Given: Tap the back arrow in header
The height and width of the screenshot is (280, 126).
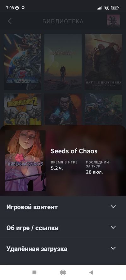Looking at the screenshot, I should 10,21.
